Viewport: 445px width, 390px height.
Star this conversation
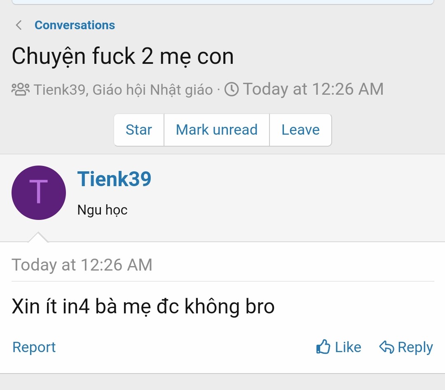(x=139, y=130)
